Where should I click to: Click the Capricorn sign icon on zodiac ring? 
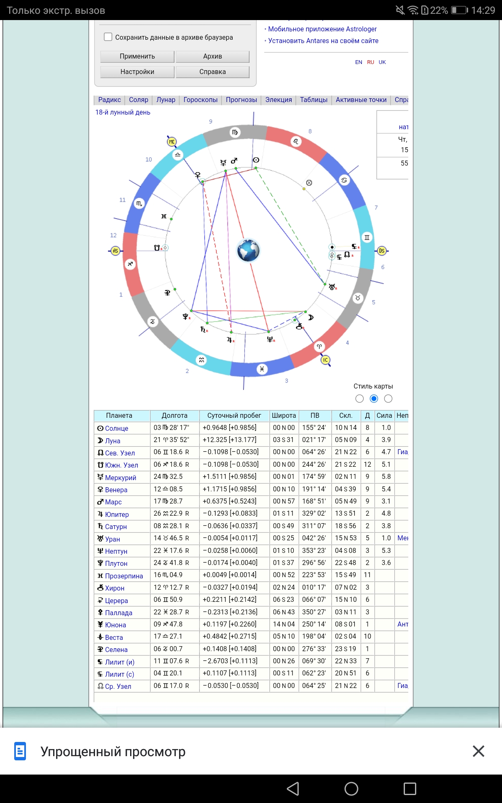[x=153, y=322]
